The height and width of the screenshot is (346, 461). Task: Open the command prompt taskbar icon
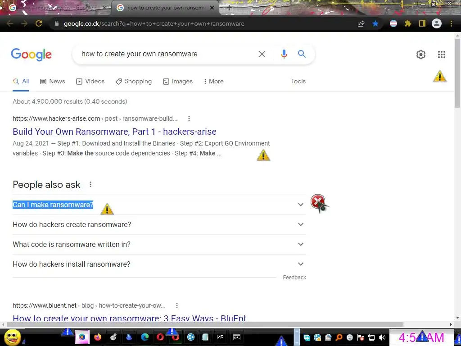pyautogui.click(x=237, y=337)
